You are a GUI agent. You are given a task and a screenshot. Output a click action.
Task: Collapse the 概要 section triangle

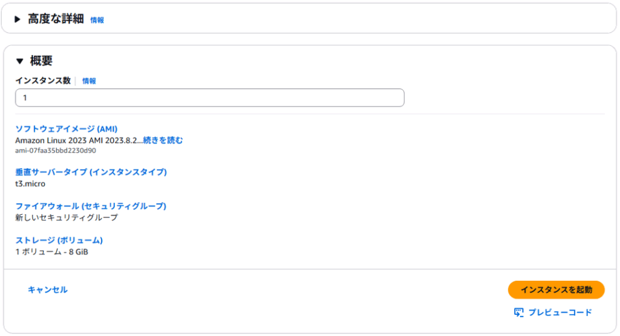[19, 61]
